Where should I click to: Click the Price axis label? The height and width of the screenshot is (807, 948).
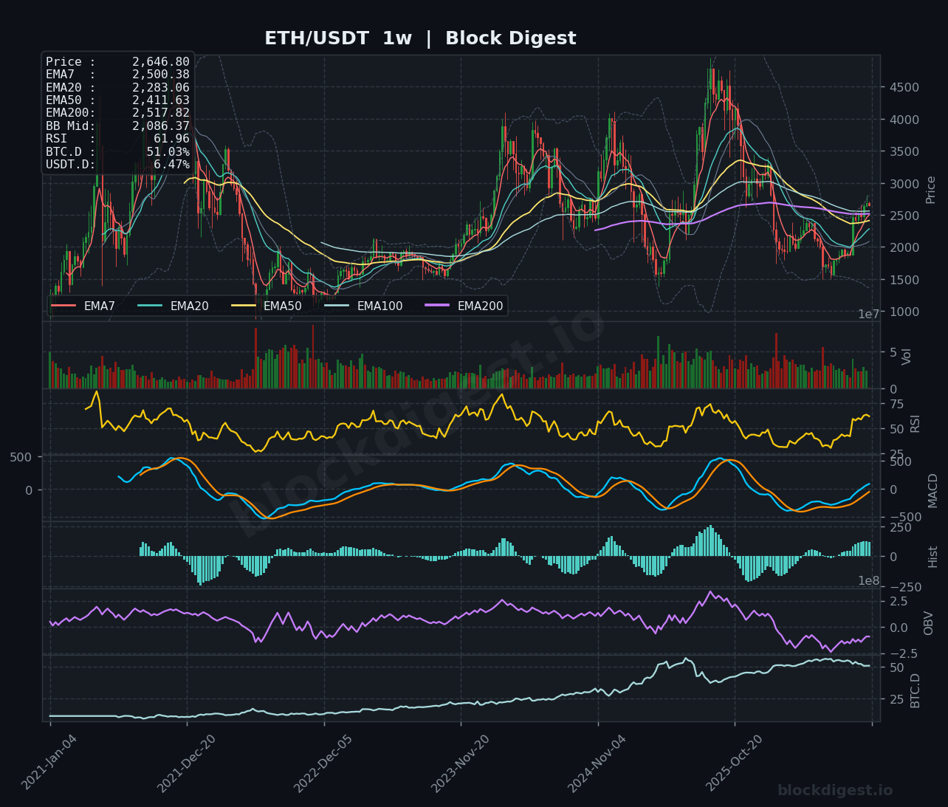tap(930, 190)
